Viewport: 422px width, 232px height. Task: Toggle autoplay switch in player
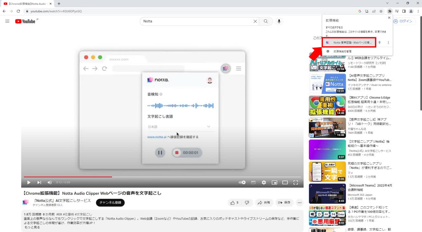coord(242,182)
